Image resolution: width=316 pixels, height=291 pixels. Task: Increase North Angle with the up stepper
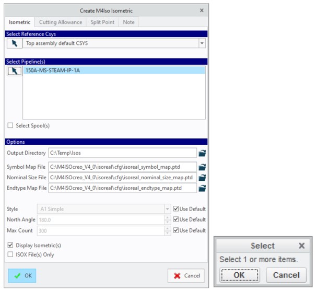point(167,217)
